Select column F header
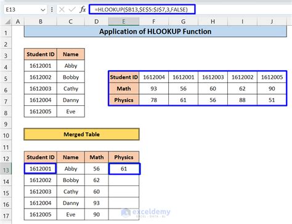Screen dimensions: 292x224 (x=153, y=22)
